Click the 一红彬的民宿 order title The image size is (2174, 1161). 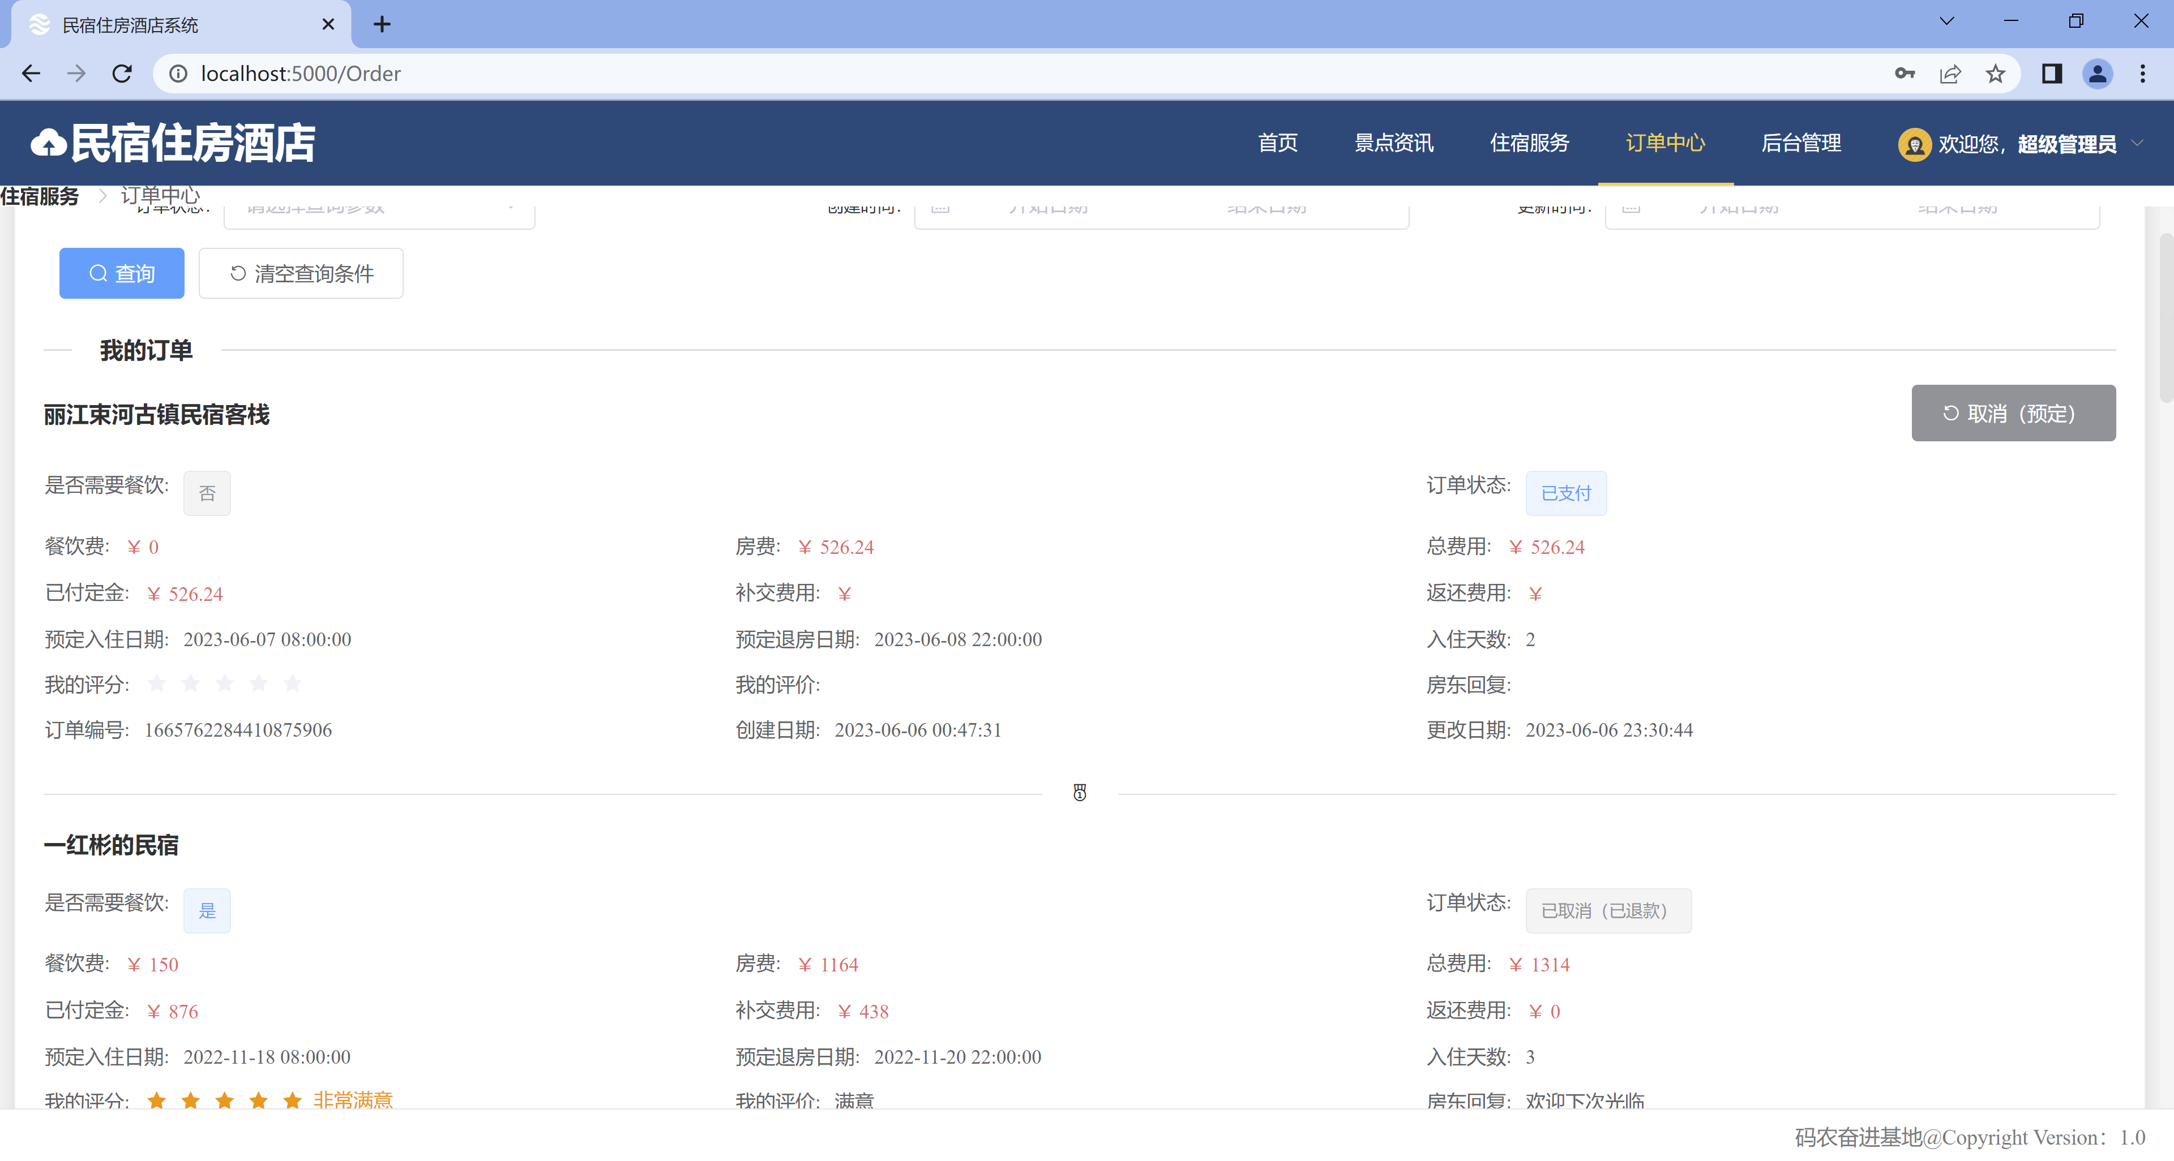[112, 845]
